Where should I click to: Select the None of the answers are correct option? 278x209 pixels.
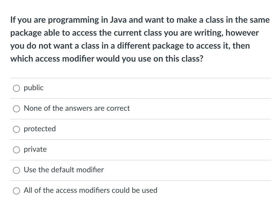click(16, 109)
